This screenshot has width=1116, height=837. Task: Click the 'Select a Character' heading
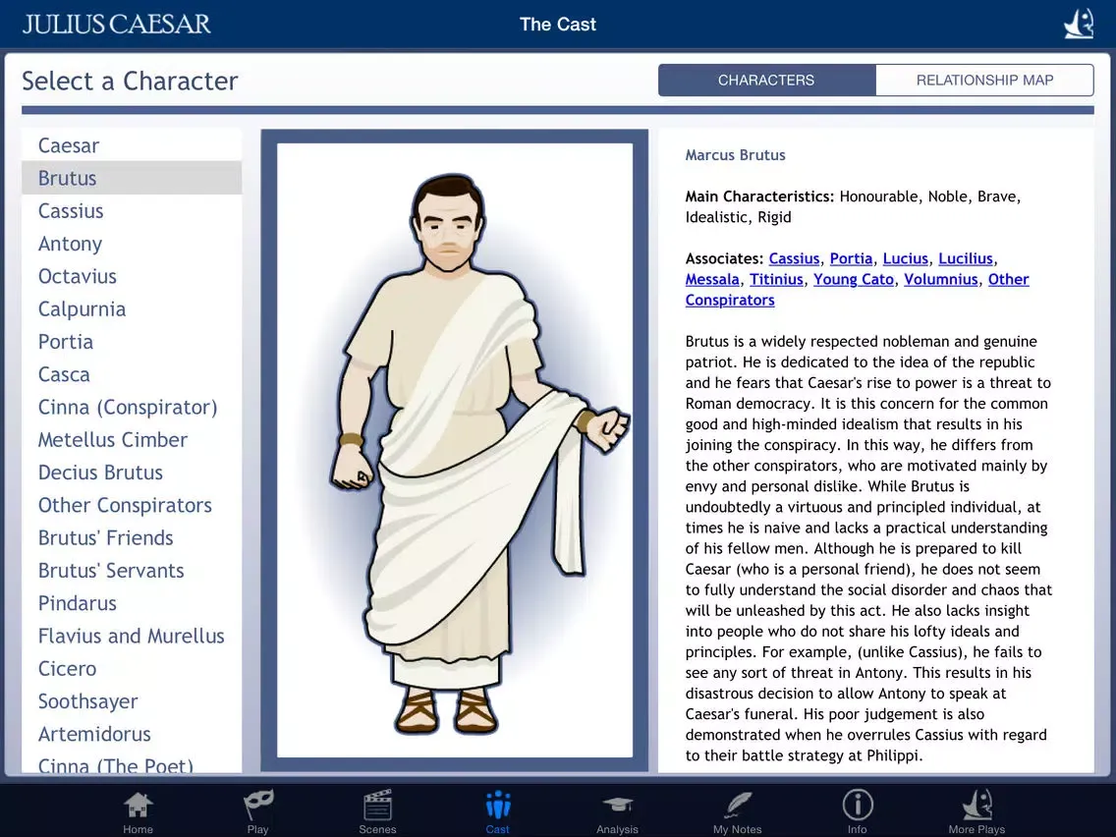[130, 82]
